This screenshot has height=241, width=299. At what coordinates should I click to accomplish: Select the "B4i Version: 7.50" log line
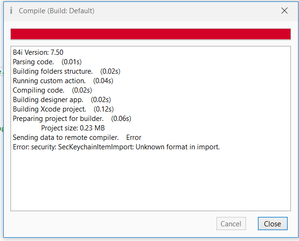(38, 52)
